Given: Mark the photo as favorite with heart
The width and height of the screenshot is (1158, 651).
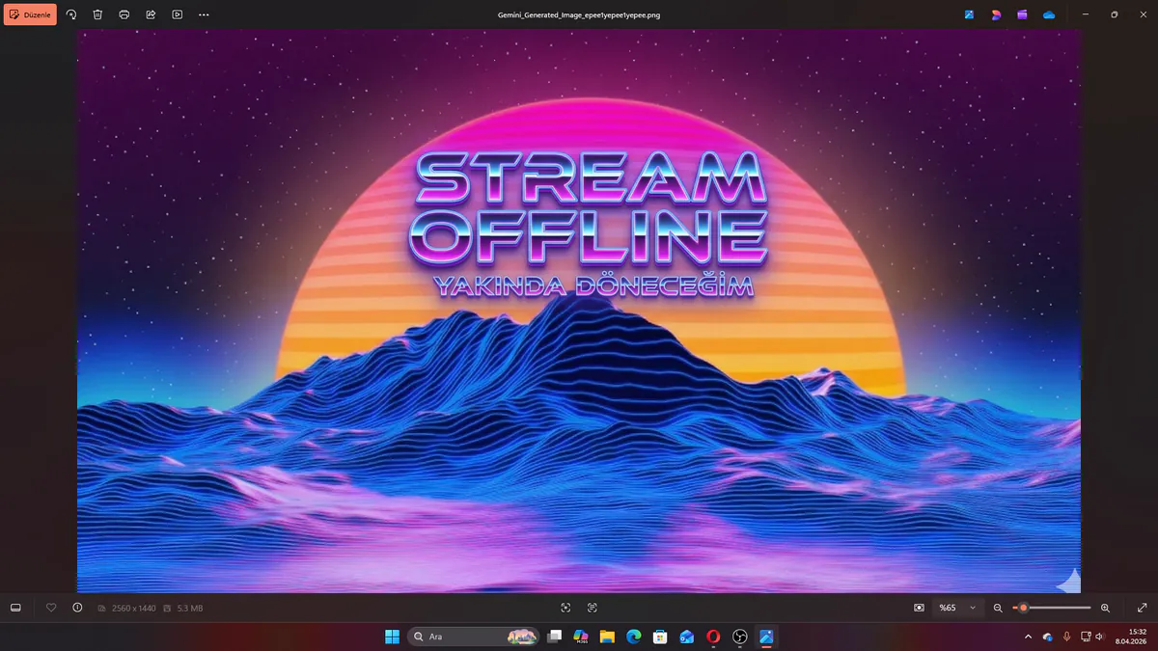Looking at the screenshot, I should [51, 608].
